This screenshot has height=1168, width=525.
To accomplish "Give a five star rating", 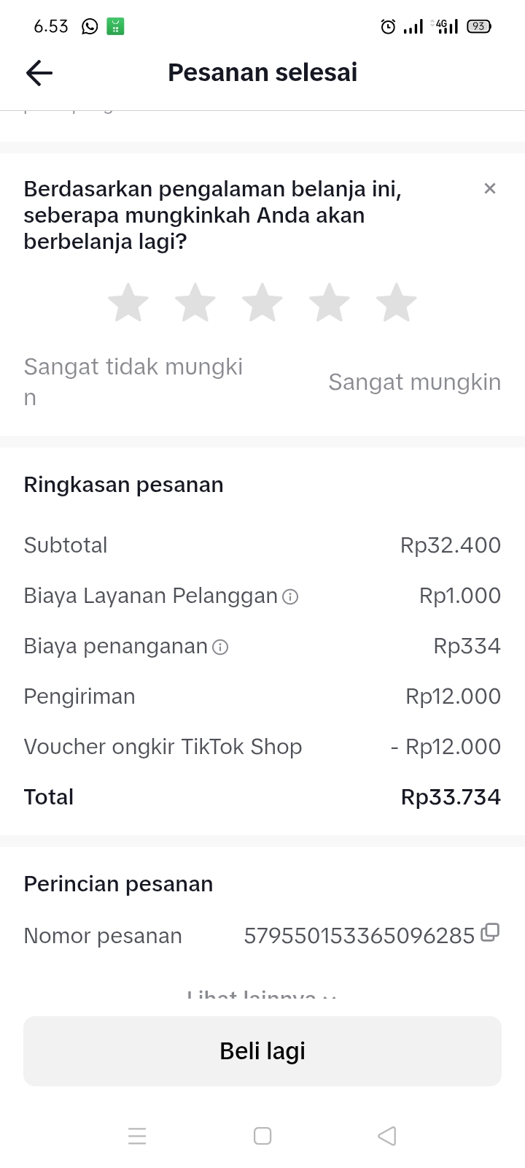I will pos(397,302).
